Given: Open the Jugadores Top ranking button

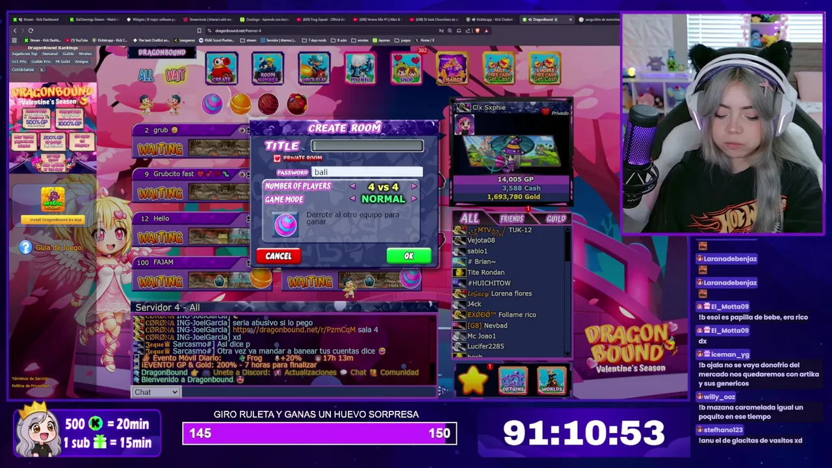Looking at the screenshot, I should (24, 53).
